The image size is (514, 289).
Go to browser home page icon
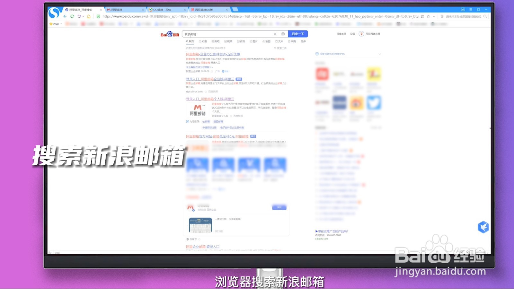[89, 16]
